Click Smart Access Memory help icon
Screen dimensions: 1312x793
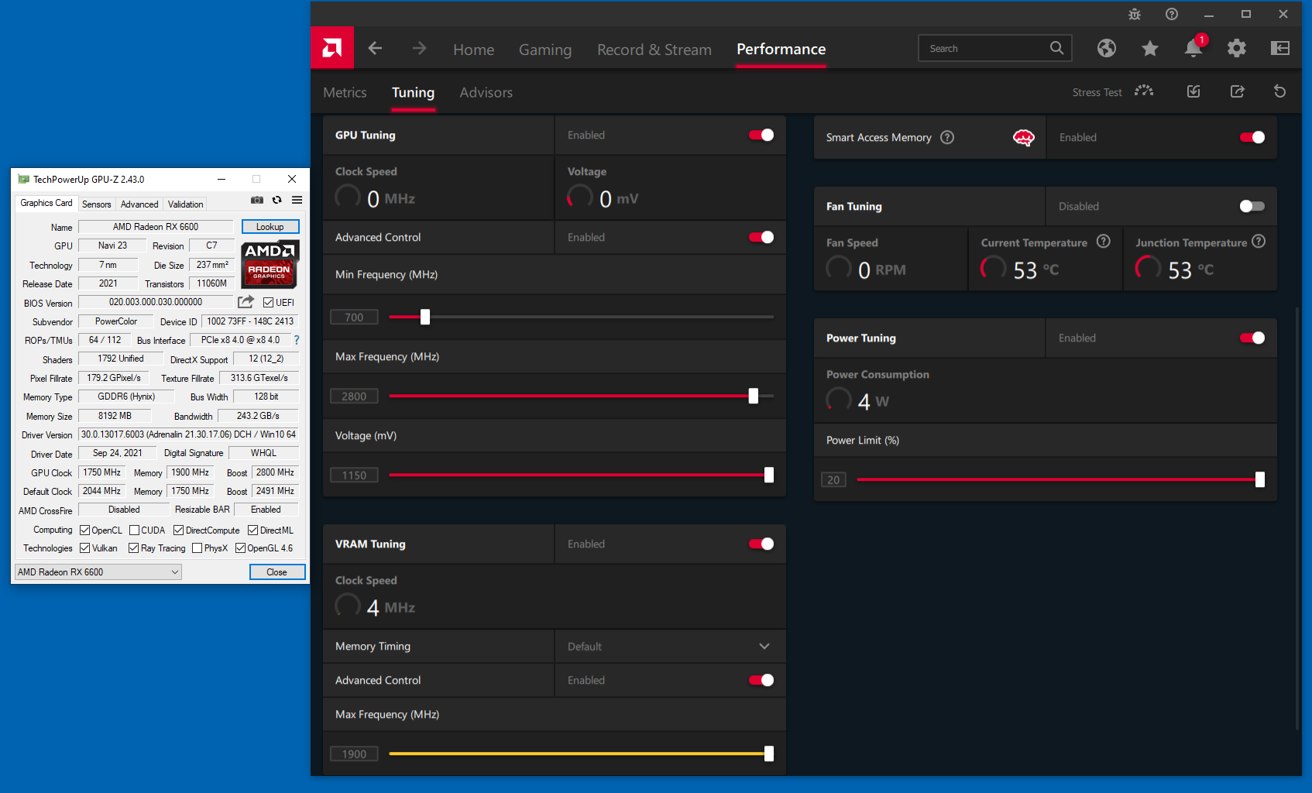click(947, 137)
